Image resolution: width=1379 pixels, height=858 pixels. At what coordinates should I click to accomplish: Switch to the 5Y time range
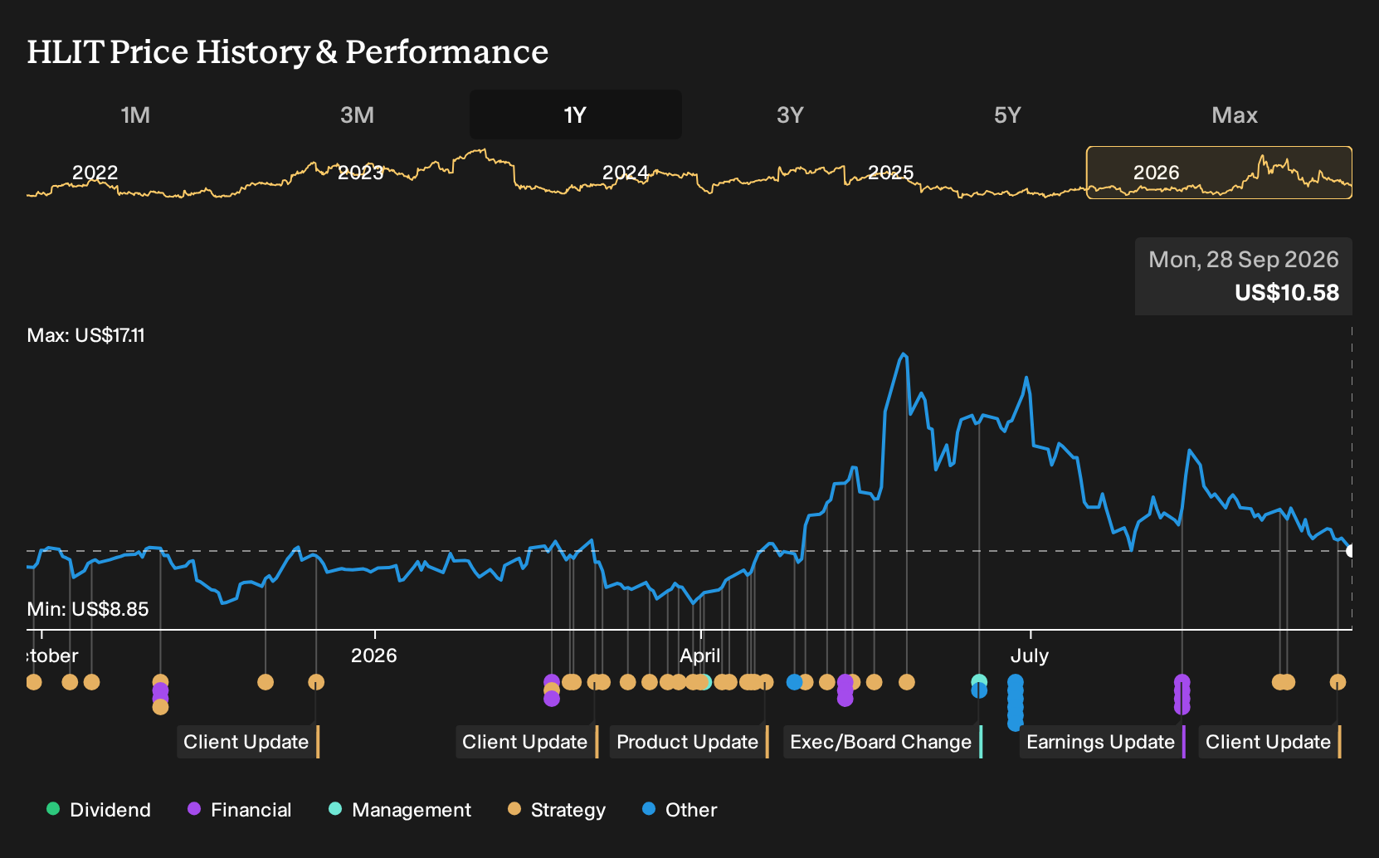coord(1007,115)
